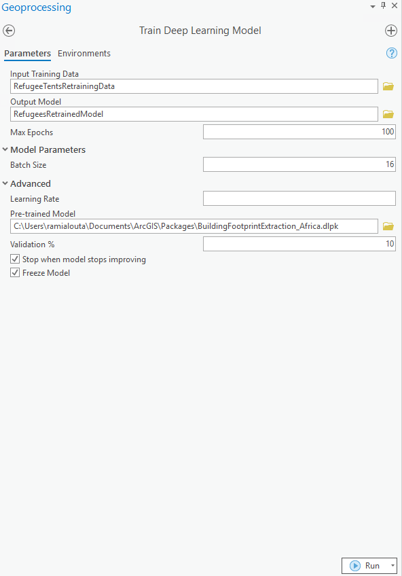This screenshot has height=576, width=402.
Task: Browse for Pre-trained Model dlpk file
Action: pyautogui.click(x=388, y=226)
